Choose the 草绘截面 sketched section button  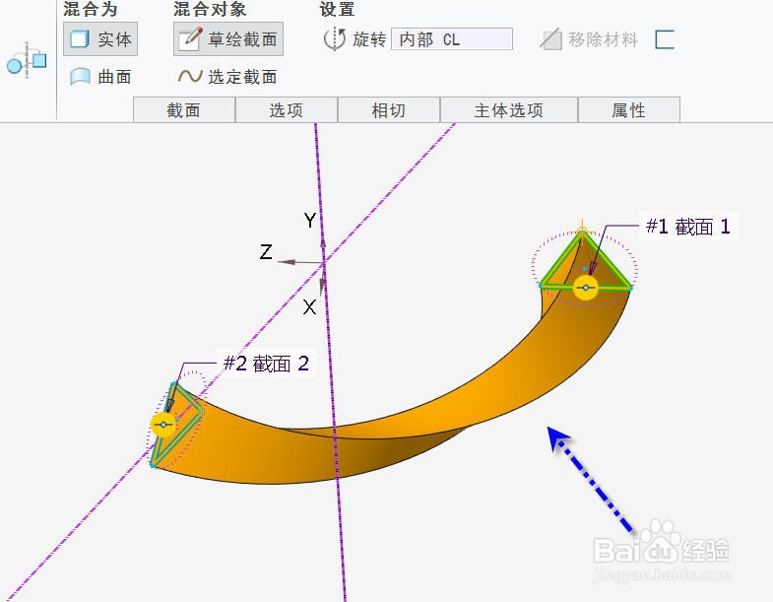point(228,39)
